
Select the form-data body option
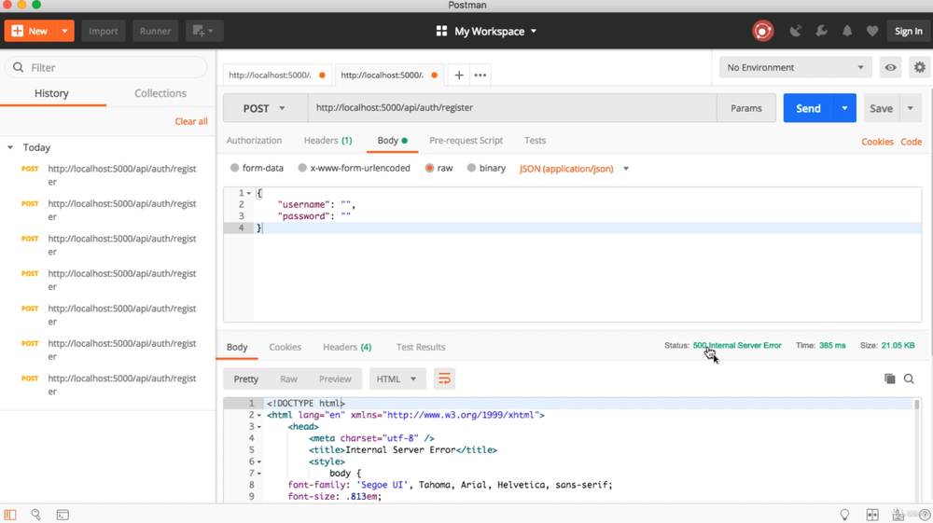pyautogui.click(x=235, y=169)
